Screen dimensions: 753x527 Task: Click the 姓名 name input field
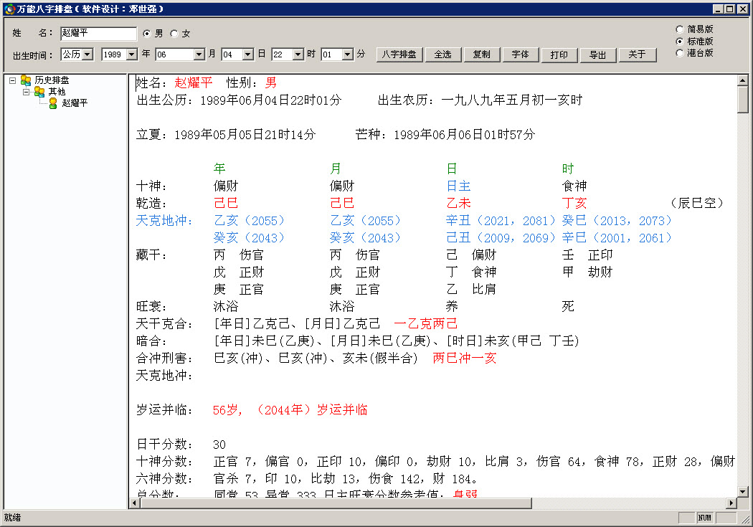[x=98, y=34]
